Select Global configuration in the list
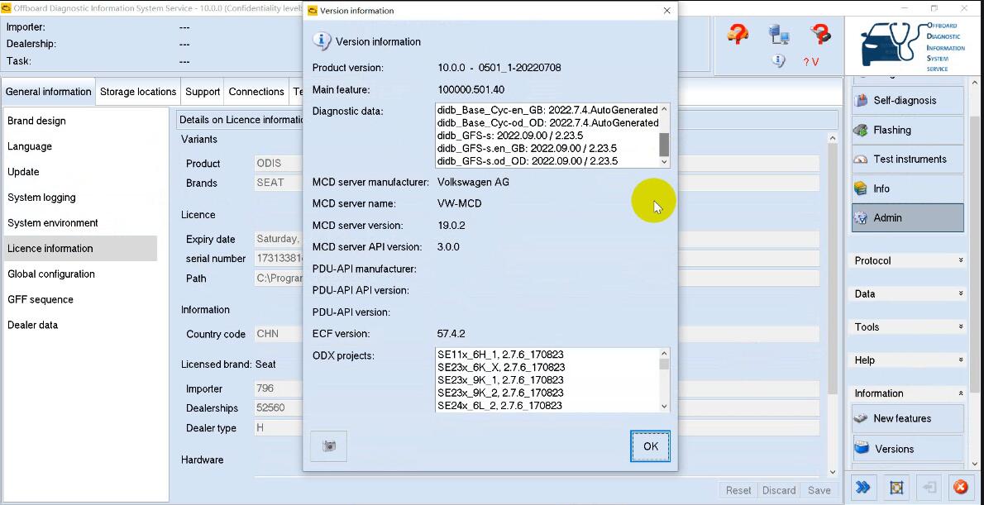Viewport: 984px width, 505px height. point(80,274)
